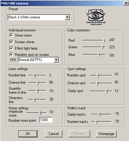129x141 pixels.
Task: Click the Green slider thumb
Action: tap(102, 47)
